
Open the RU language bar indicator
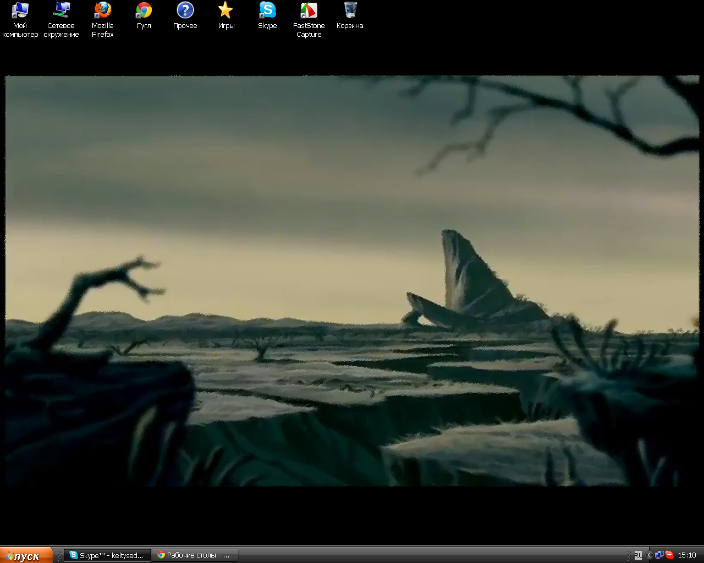(638, 555)
